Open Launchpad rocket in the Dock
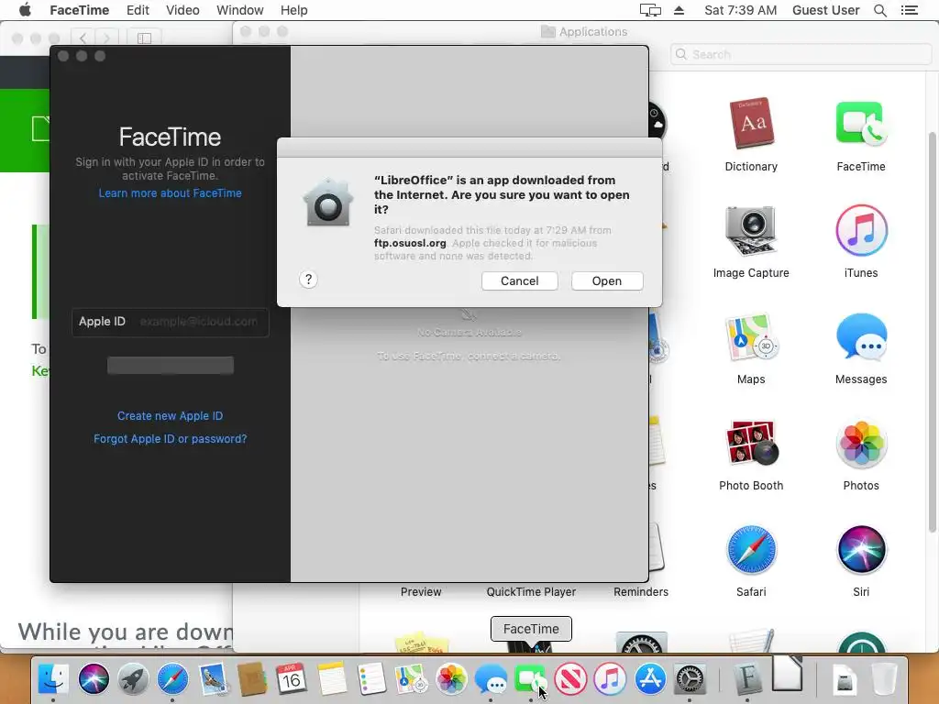The image size is (939, 704). click(133, 679)
